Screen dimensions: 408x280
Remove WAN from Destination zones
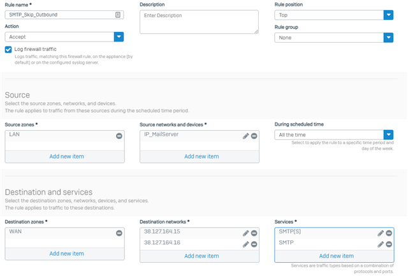pos(119,233)
